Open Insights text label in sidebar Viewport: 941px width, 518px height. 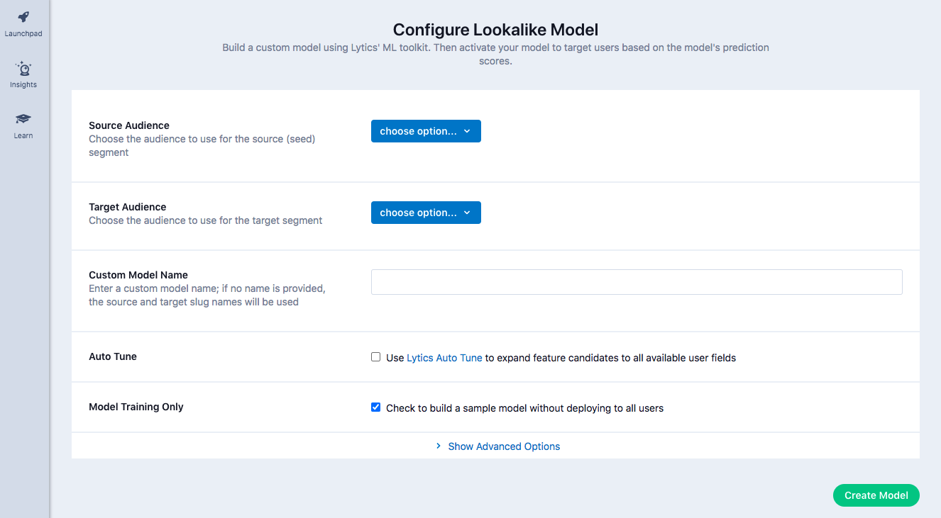point(23,85)
